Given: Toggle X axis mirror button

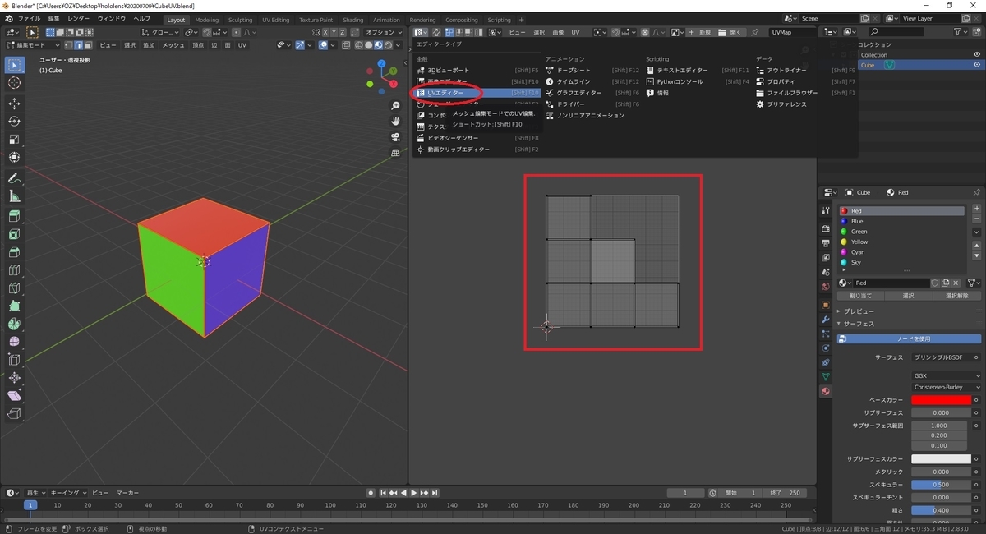Looking at the screenshot, I should tap(325, 32).
